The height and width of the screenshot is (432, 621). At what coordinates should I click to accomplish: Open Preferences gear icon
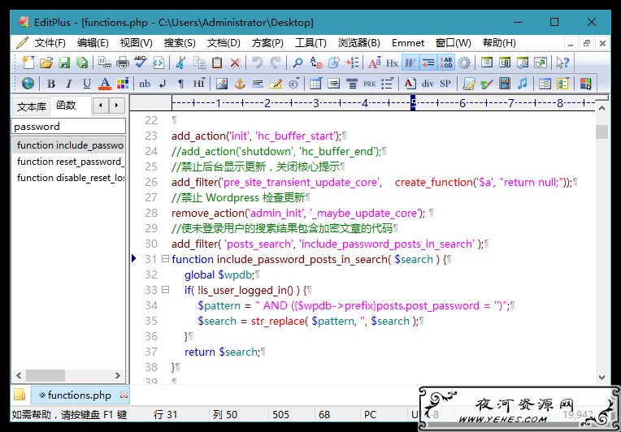(x=464, y=63)
